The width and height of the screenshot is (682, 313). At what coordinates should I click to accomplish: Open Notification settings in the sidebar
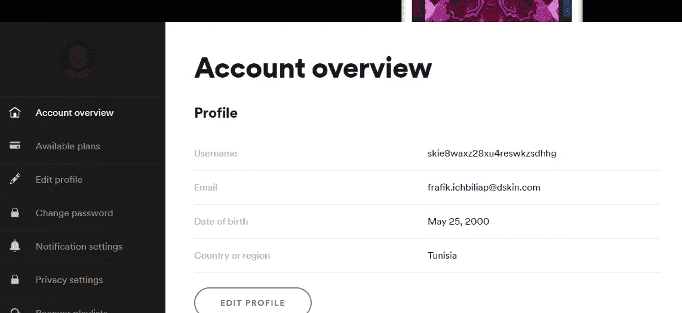82,246
